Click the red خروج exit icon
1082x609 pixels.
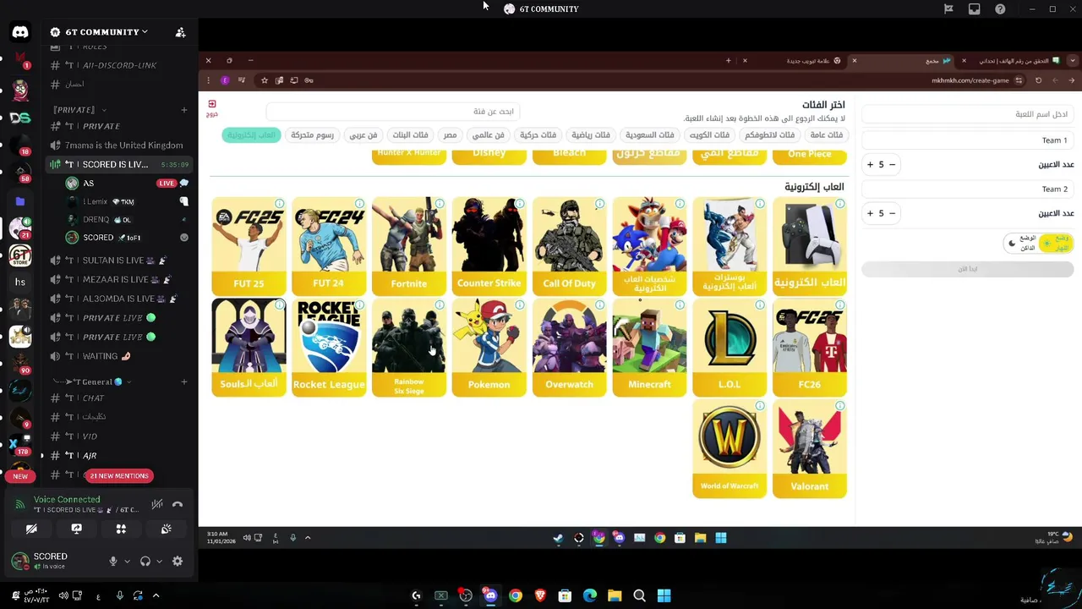click(212, 107)
